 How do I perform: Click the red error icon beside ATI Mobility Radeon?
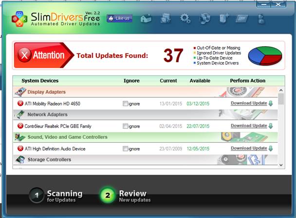click(x=20, y=103)
